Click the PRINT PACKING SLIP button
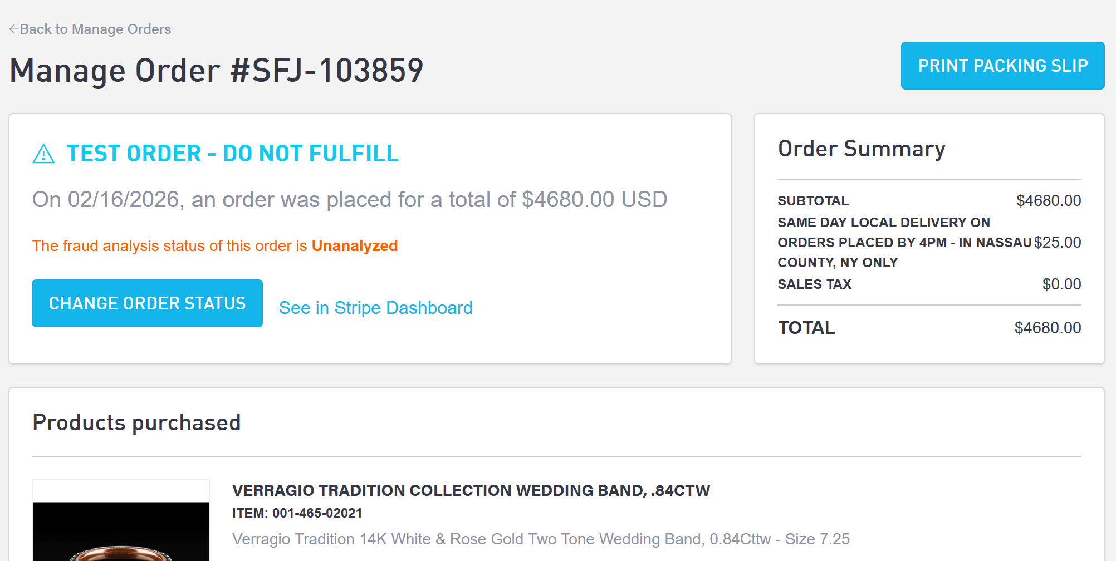Image resolution: width=1116 pixels, height=561 pixels. pyautogui.click(x=1002, y=66)
